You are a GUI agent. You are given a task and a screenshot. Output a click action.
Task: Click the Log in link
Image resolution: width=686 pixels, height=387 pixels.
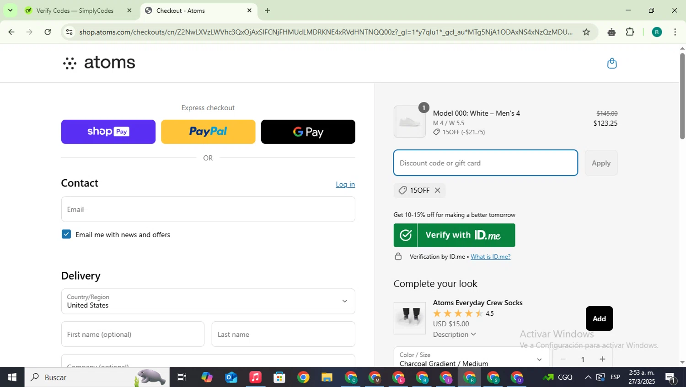coord(345,184)
